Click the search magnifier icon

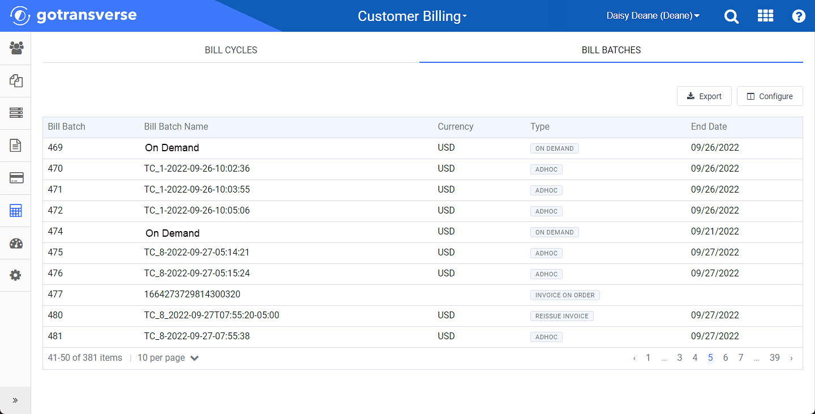732,16
